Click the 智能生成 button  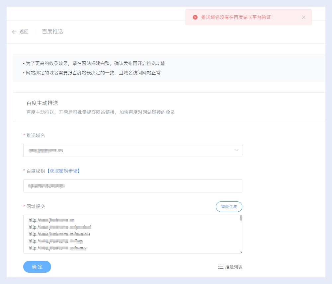coord(229,207)
